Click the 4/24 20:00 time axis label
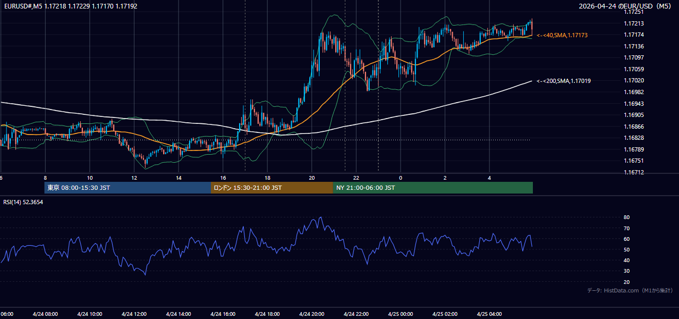Viewport: 679px width, 319px height. [312, 314]
